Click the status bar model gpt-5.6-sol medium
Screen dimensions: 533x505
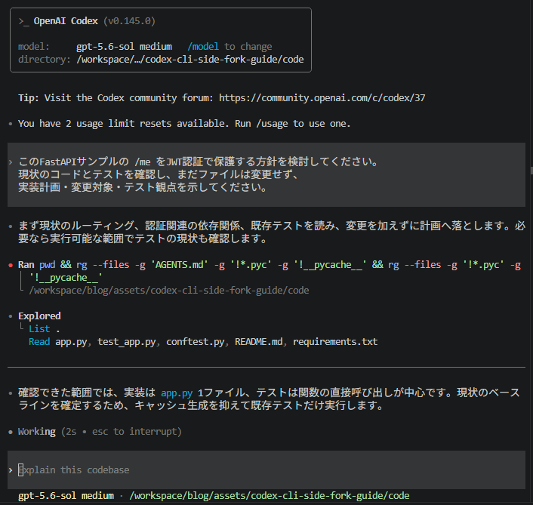tap(66, 496)
